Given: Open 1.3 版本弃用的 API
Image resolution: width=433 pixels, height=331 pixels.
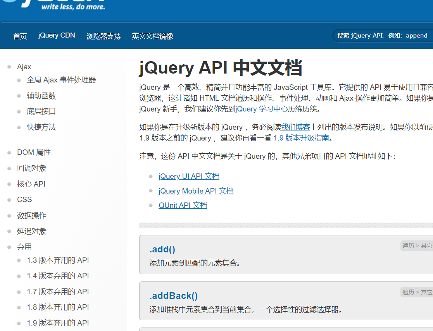Looking at the screenshot, I should pyautogui.click(x=58, y=260).
